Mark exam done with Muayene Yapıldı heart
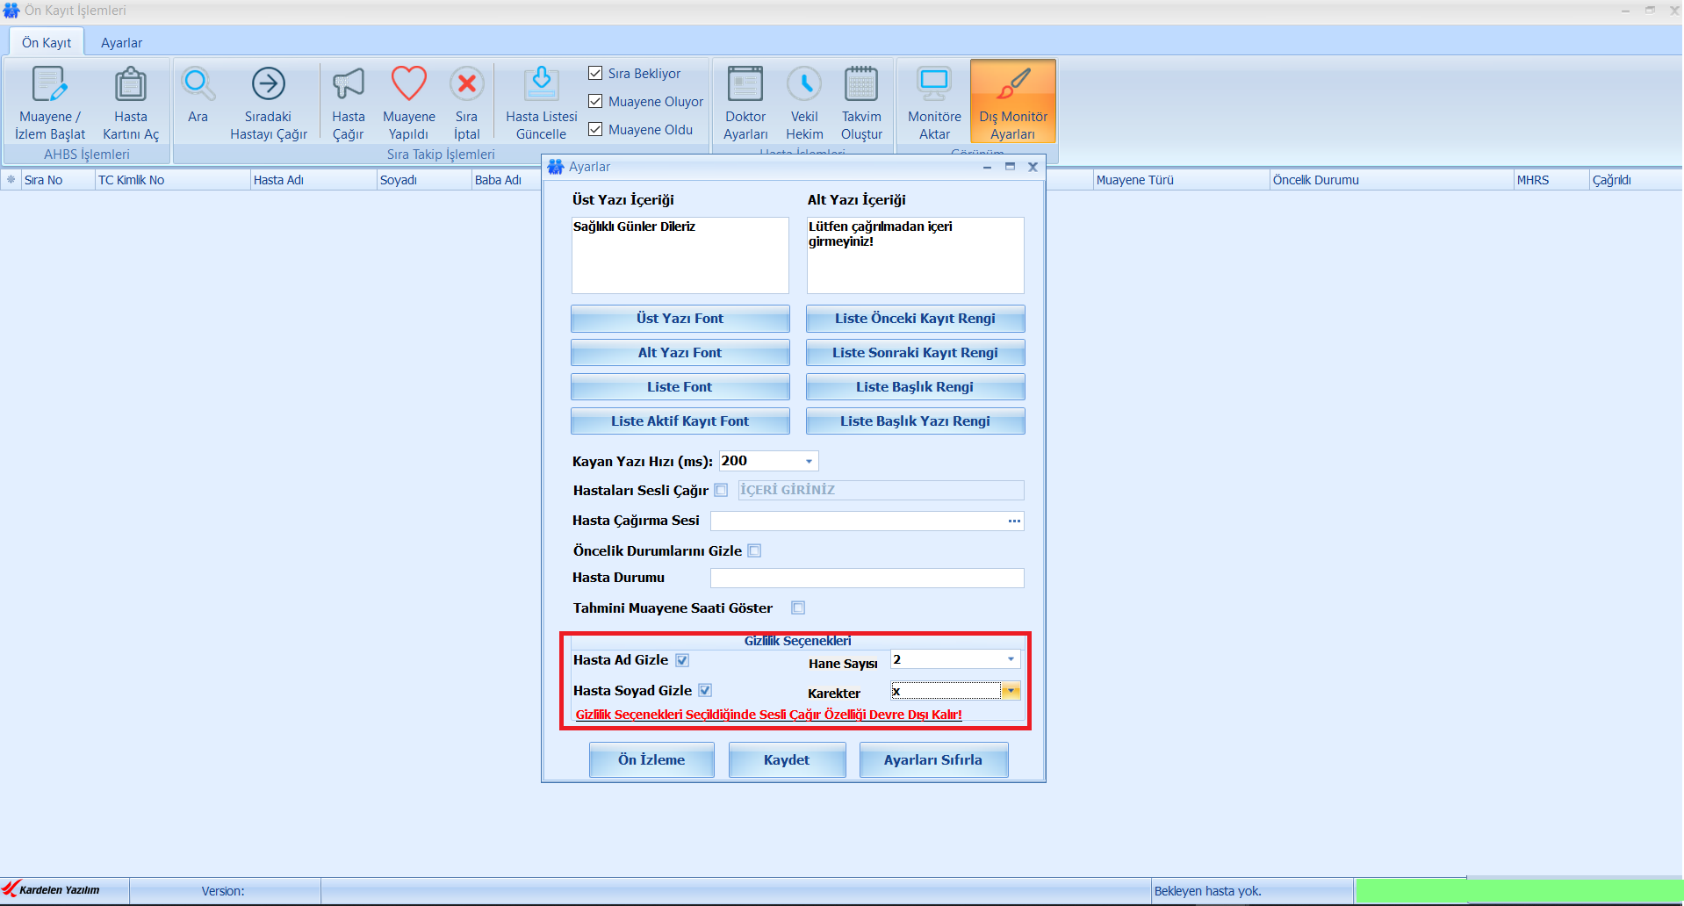Screen dimensions: 1684x906 (408, 85)
